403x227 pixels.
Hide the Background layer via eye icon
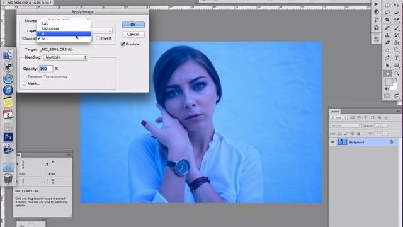(x=333, y=142)
